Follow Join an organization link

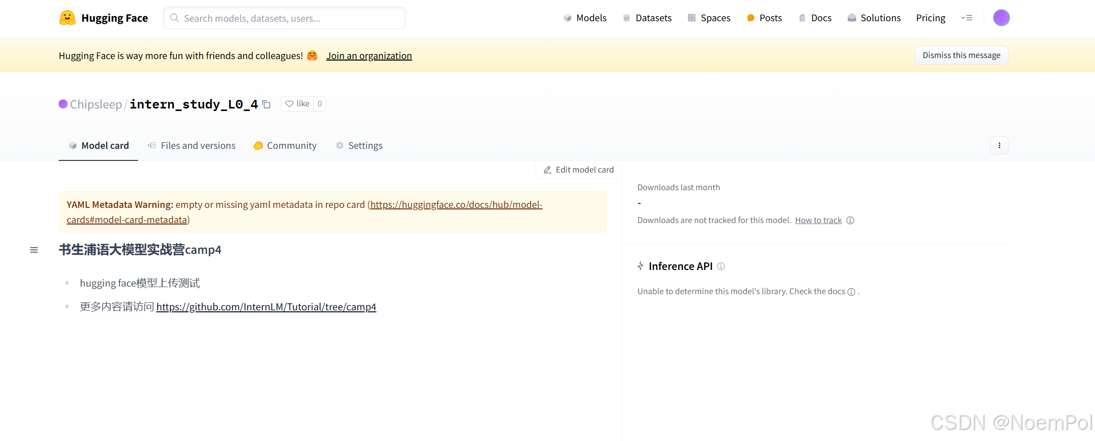[x=369, y=56]
